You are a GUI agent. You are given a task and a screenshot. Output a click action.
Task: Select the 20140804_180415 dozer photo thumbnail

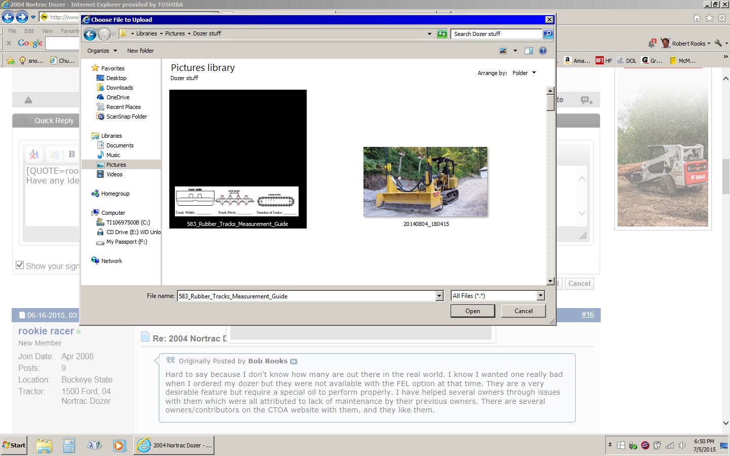425,182
